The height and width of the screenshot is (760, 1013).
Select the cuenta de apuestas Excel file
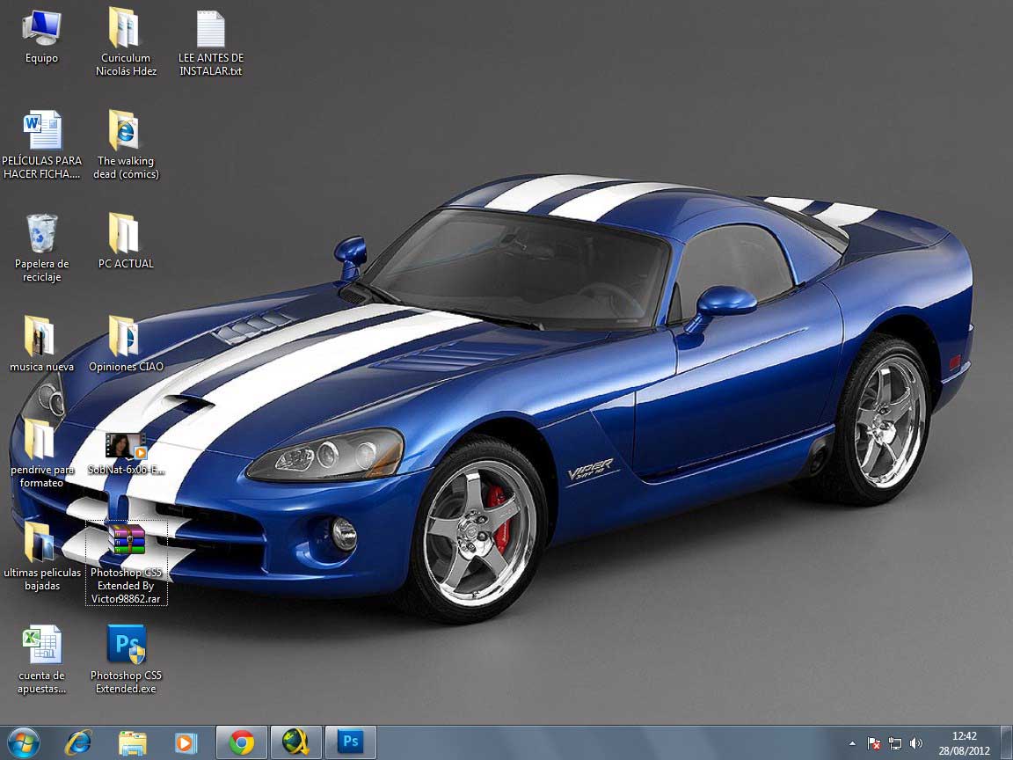point(41,646)
